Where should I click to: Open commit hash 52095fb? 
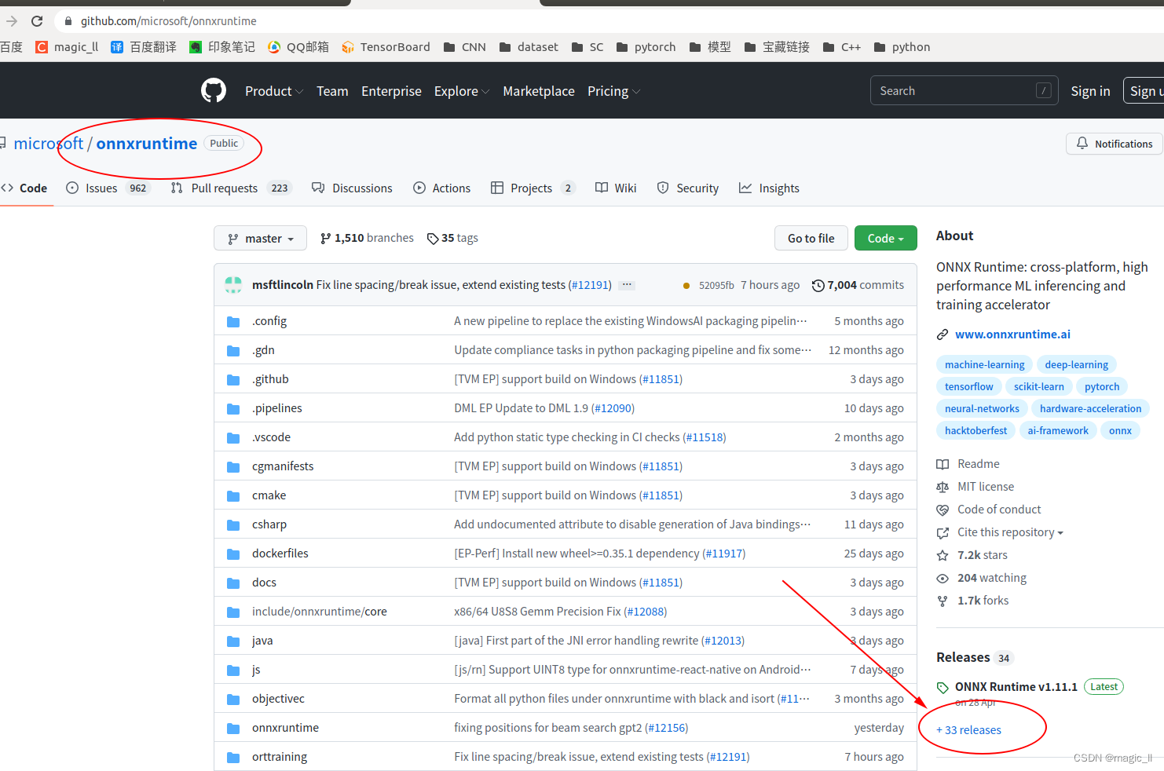[x=716, y=286]
